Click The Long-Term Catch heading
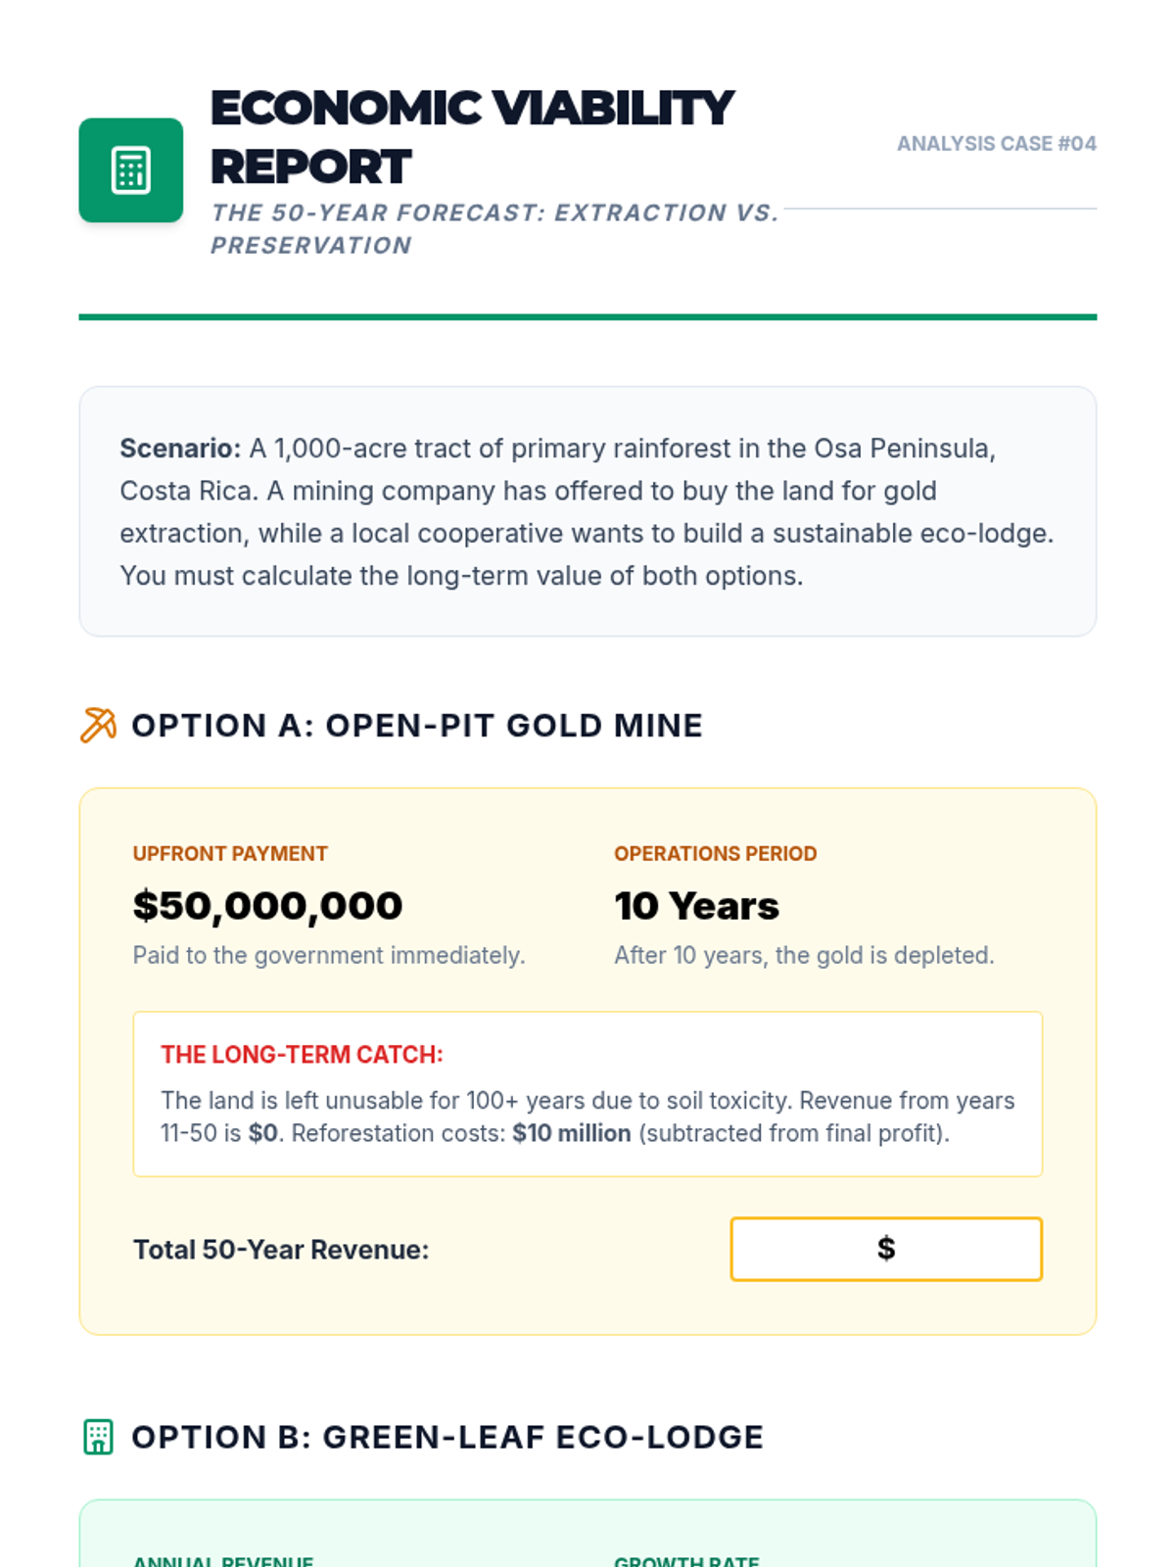 tap(302, 1055)
